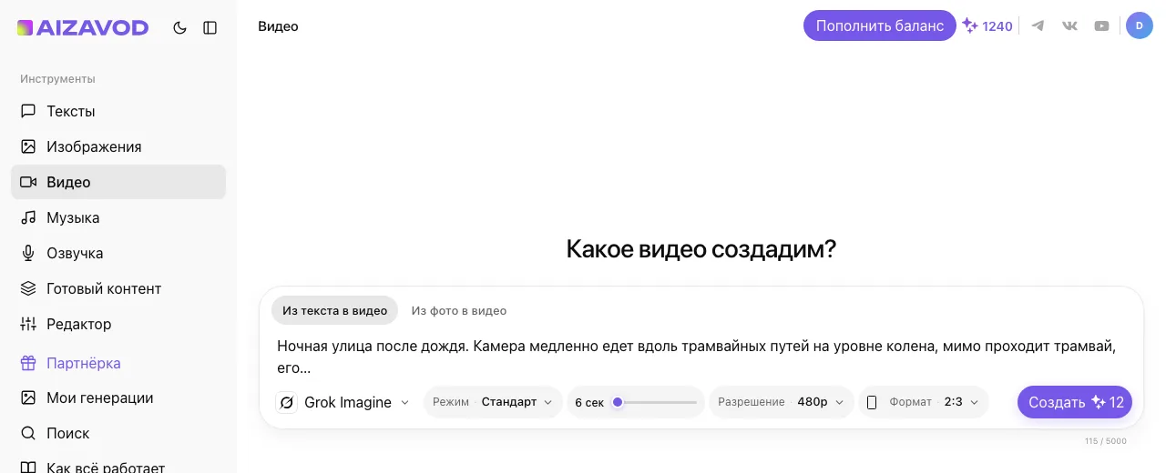Click Пополнить баланс button
1166x473 pixels.
880,25
